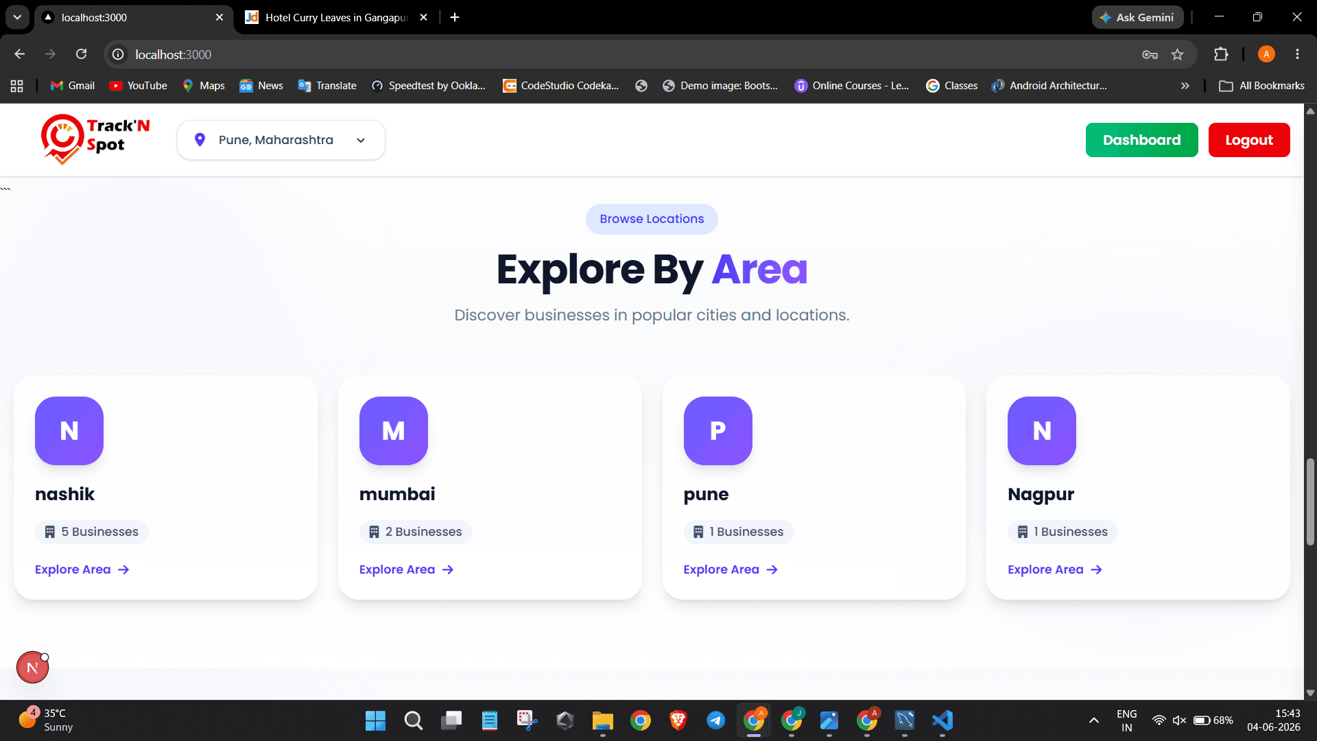Open the Maps bookmark
1317x741 pixels.
(204, 86)
